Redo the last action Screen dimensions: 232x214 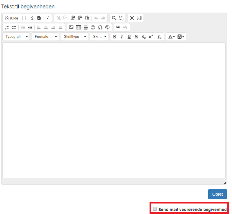tap(103, 18)
